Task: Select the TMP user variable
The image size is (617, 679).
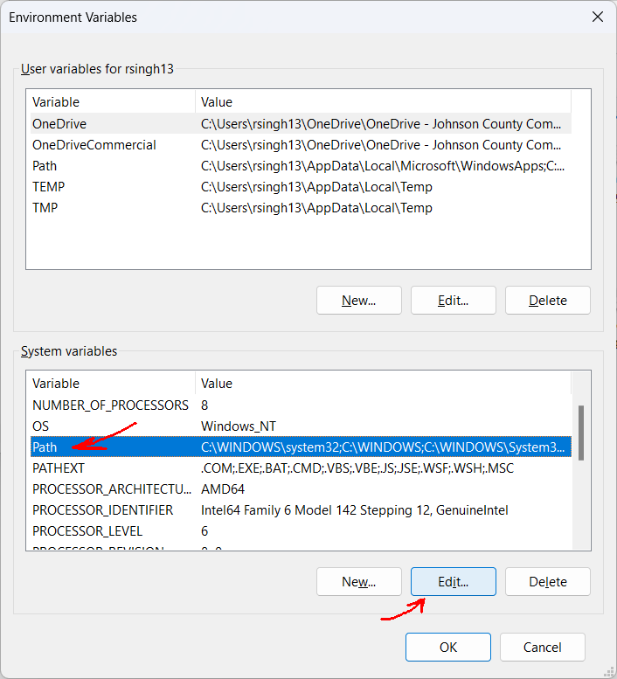Action: pos(301,208)
